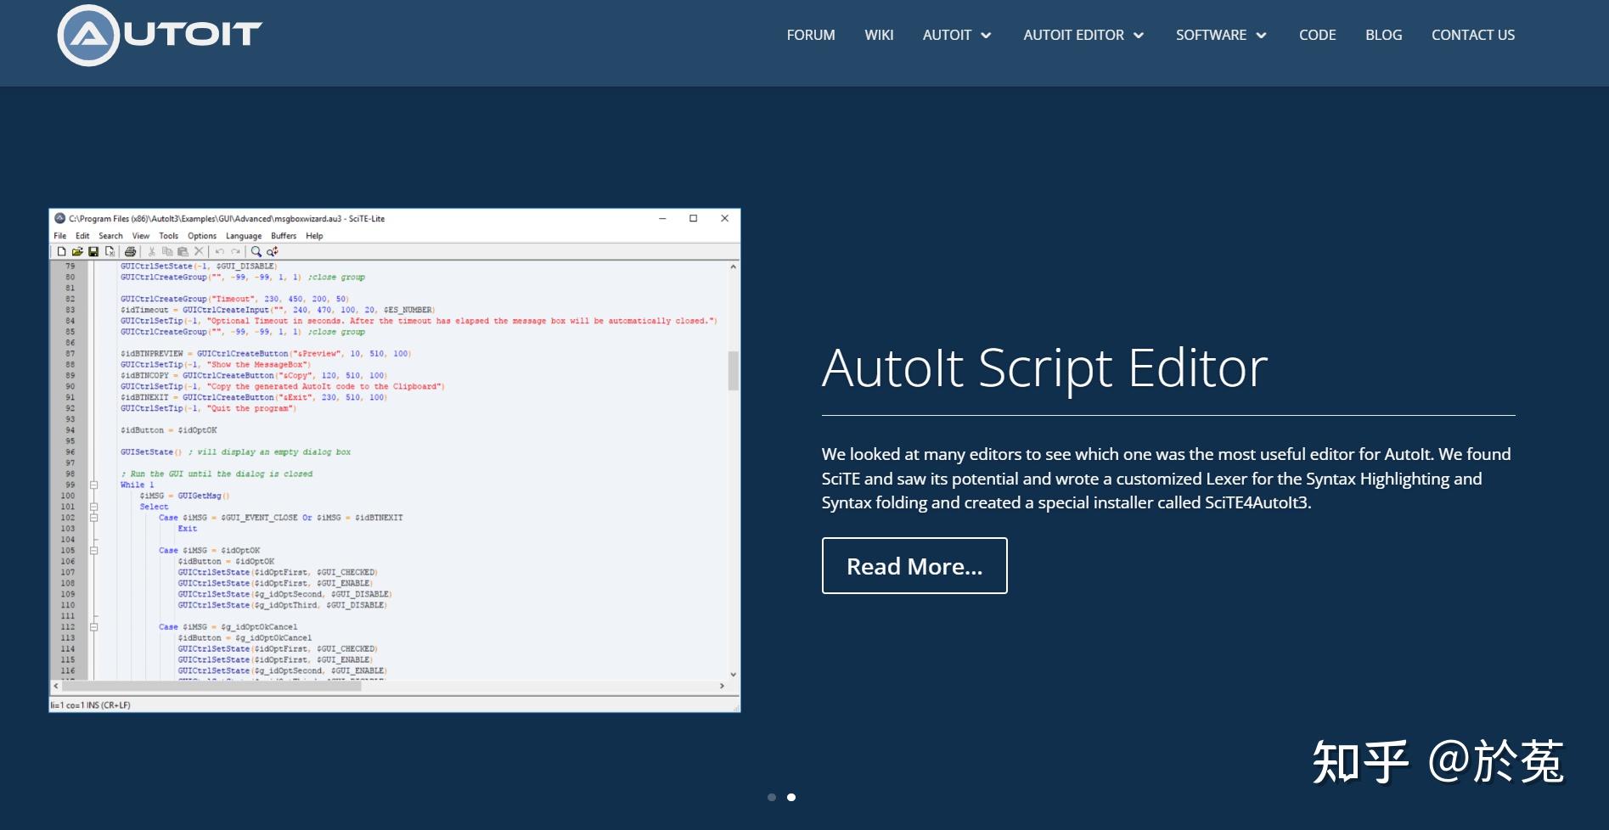This screenshot has width=1609, height=830.
Task: Collapse the fold marker at line 112 Case
Action: (94, 627)
